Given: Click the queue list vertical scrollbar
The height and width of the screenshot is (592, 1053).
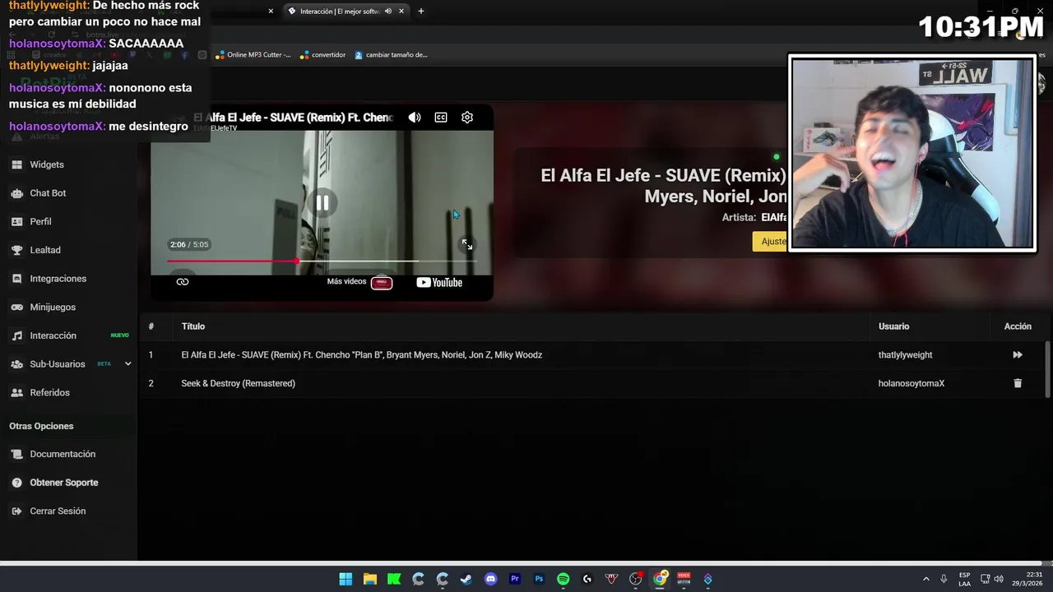Looking at the screenshot, I should click(x=1047, y=370).
